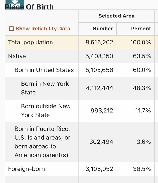Click the 5,408,150 Native number cell
The width and height of the screenshot is (158, 183).
pos(99,56)
